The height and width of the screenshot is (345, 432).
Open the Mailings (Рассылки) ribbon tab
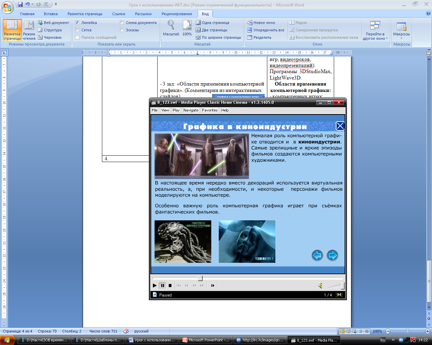point(143,14)
